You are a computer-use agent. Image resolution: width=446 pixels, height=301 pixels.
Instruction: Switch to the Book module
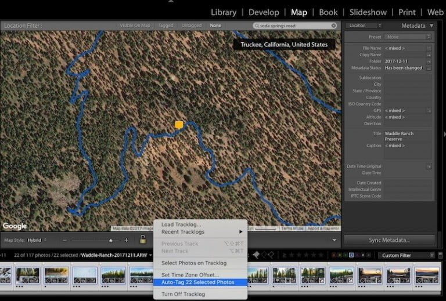pyautogui.click(x=328, y=12)
